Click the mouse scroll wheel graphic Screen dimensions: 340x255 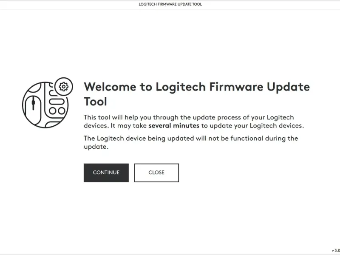click(x=33, y=103)
